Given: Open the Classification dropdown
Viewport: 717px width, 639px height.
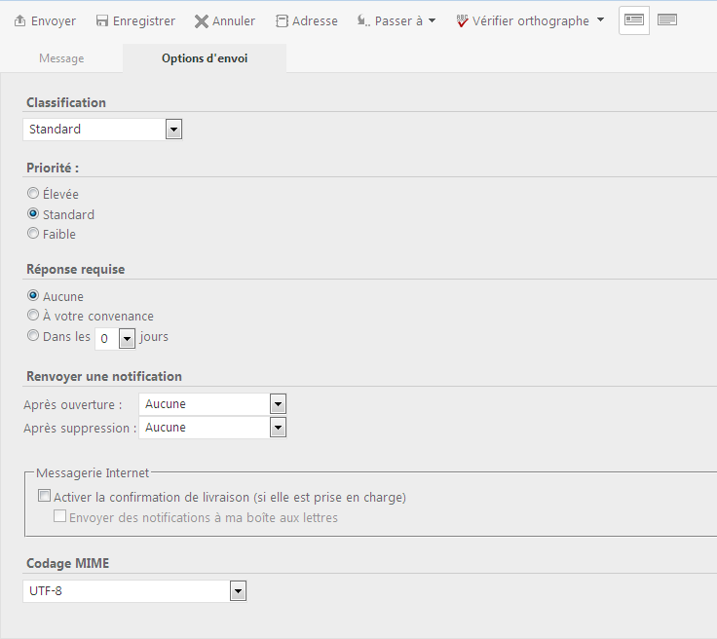Looking at the screenshot, I should 173,130.
